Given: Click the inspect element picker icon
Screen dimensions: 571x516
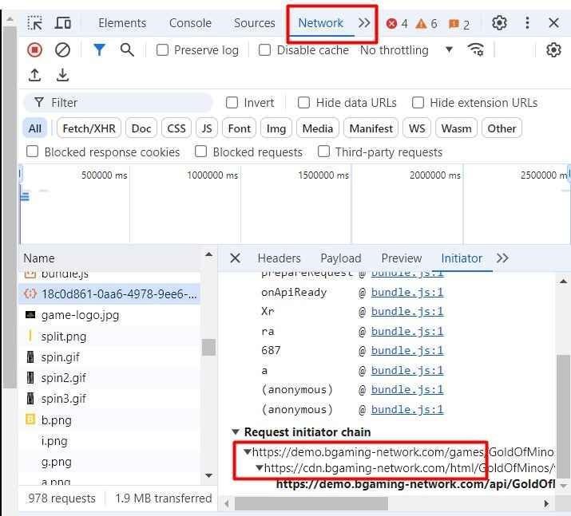Looking at the screenshot, I should coord(35,23).
